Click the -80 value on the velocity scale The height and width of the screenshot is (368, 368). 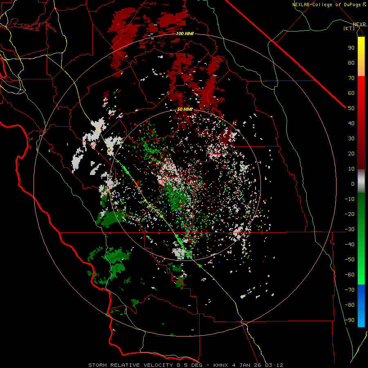pos(350,305)
